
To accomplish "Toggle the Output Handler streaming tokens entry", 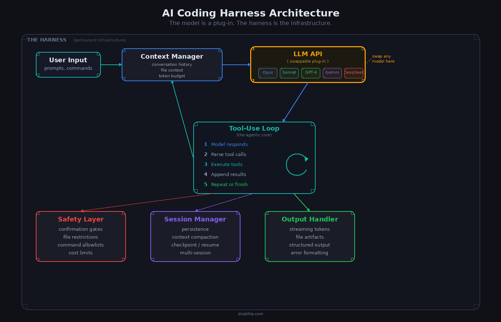I will (x=310, y=229).
